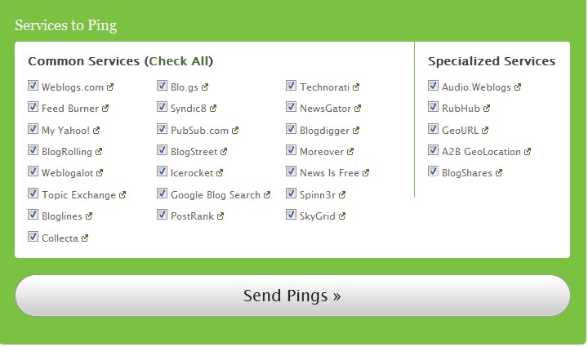This screenshot has width=588, height=347.
Task: Open the external link icon next to Technorati
Action: click(356, 87)
